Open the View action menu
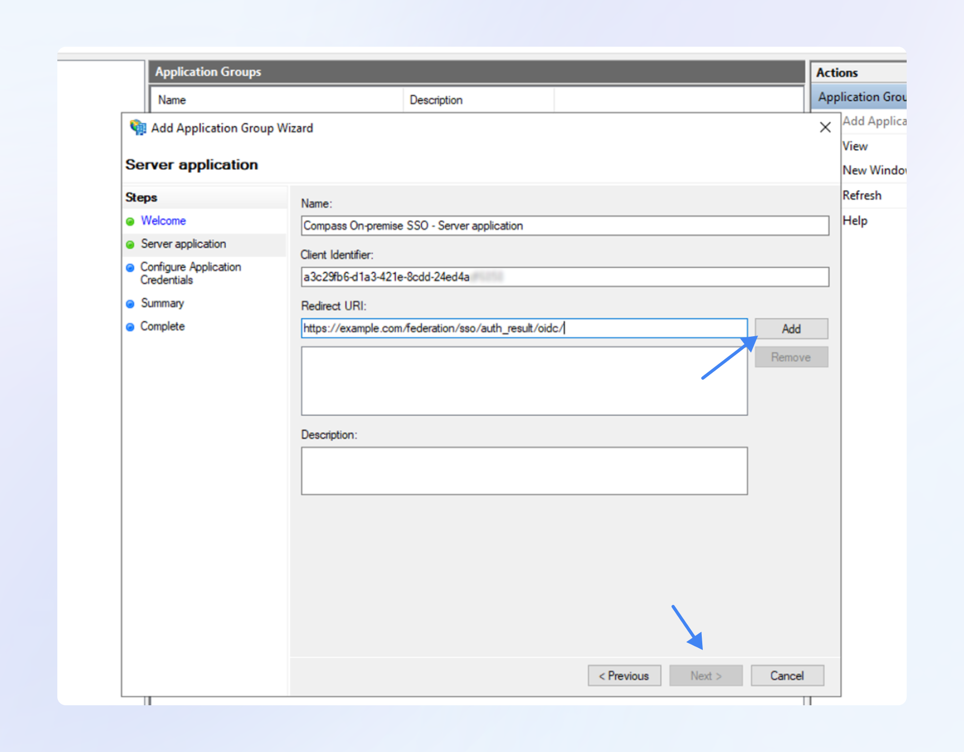 pyautogui.click(x=855, y=146)
